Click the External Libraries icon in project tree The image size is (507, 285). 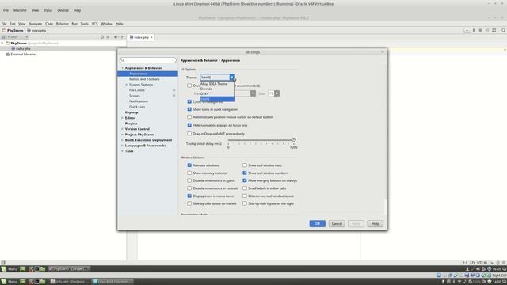point(8,55)
